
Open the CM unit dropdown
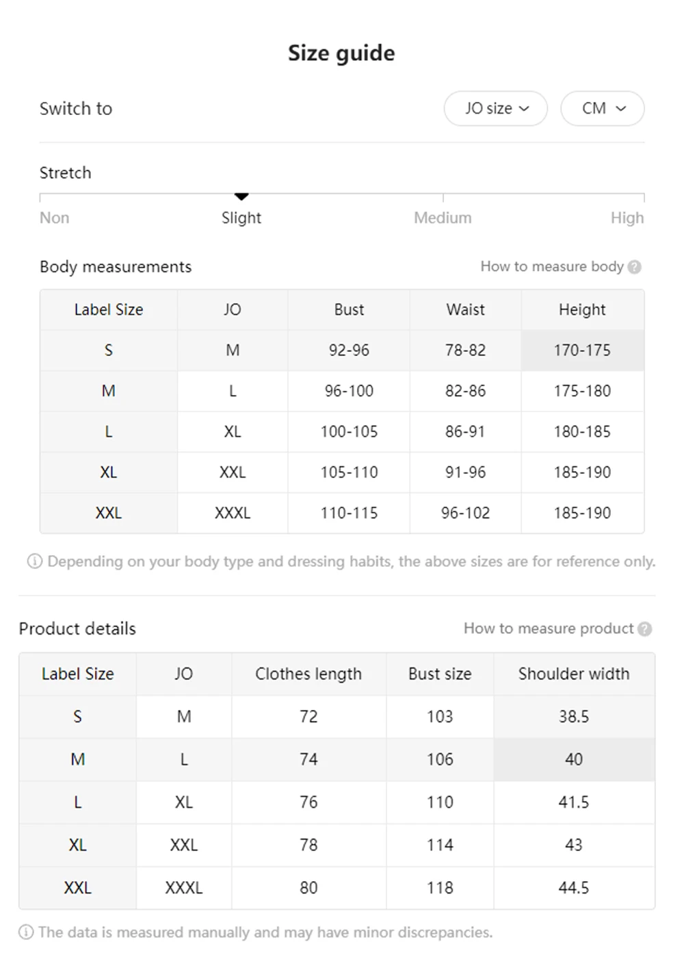pos(603,108)
